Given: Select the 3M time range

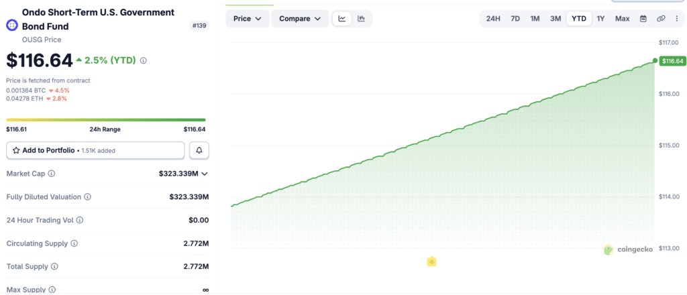Looking at the screenshot, I should coord(556,18).
